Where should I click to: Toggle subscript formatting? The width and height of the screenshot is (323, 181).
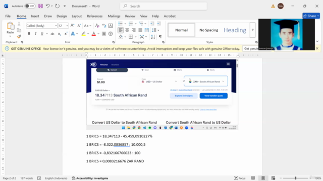click(59, 34)
